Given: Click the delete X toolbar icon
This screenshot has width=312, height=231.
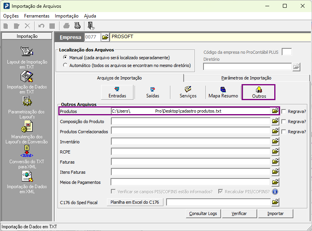Looking at the screenshot, I should click(x=27, y=26).
